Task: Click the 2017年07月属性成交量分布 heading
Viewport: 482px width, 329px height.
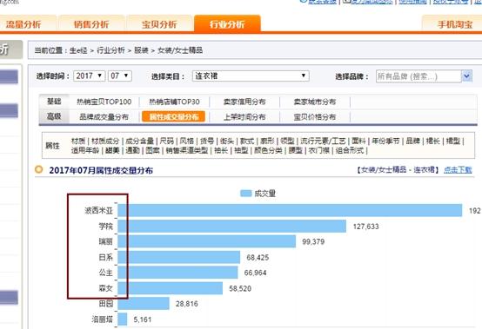Action: (x=101, y=170)
